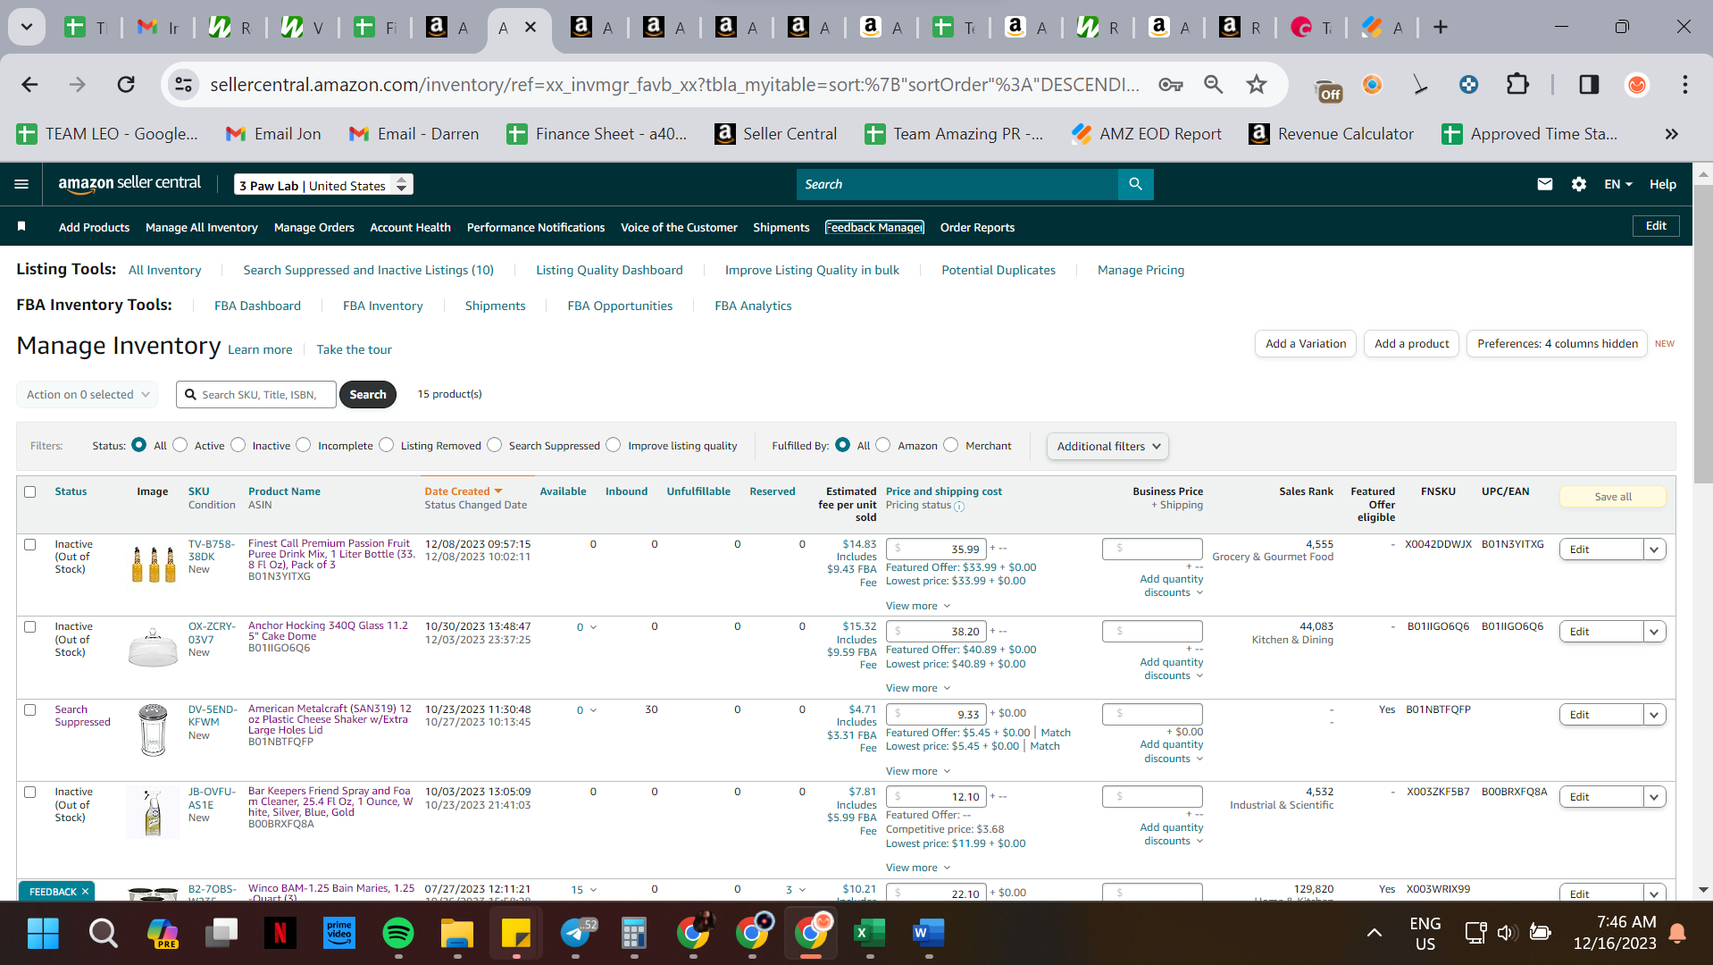Open File Explorer from the taskbar
The height and width of the screenshot is (965, 1713).
coord(456,934)
